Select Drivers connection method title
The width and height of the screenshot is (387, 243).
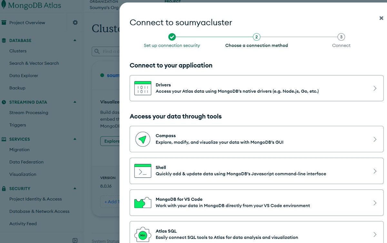(163, 85)
